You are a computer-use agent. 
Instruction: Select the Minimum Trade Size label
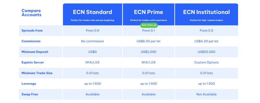tap(37, 73)
